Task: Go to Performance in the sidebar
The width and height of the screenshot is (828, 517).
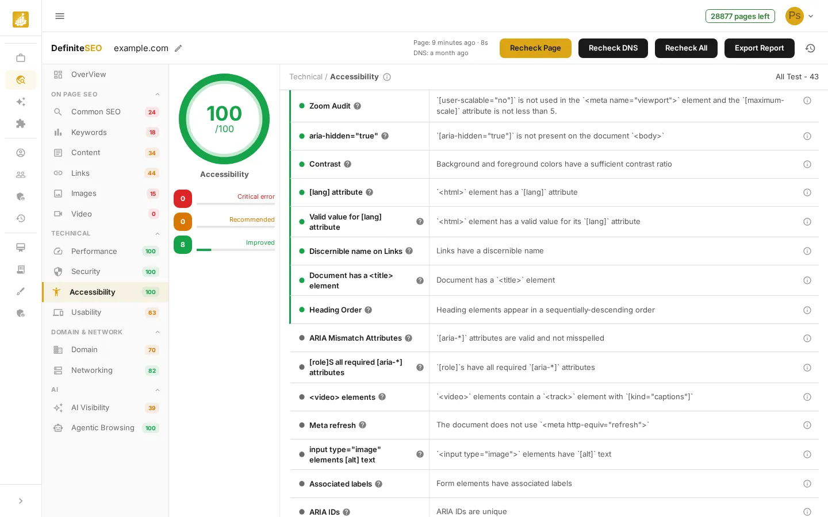Action: 105,251
